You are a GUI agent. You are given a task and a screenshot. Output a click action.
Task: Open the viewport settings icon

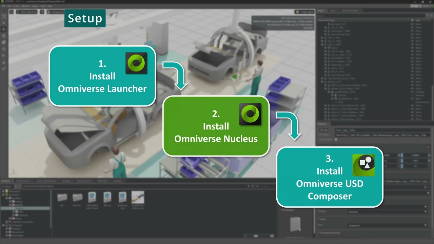11,12
